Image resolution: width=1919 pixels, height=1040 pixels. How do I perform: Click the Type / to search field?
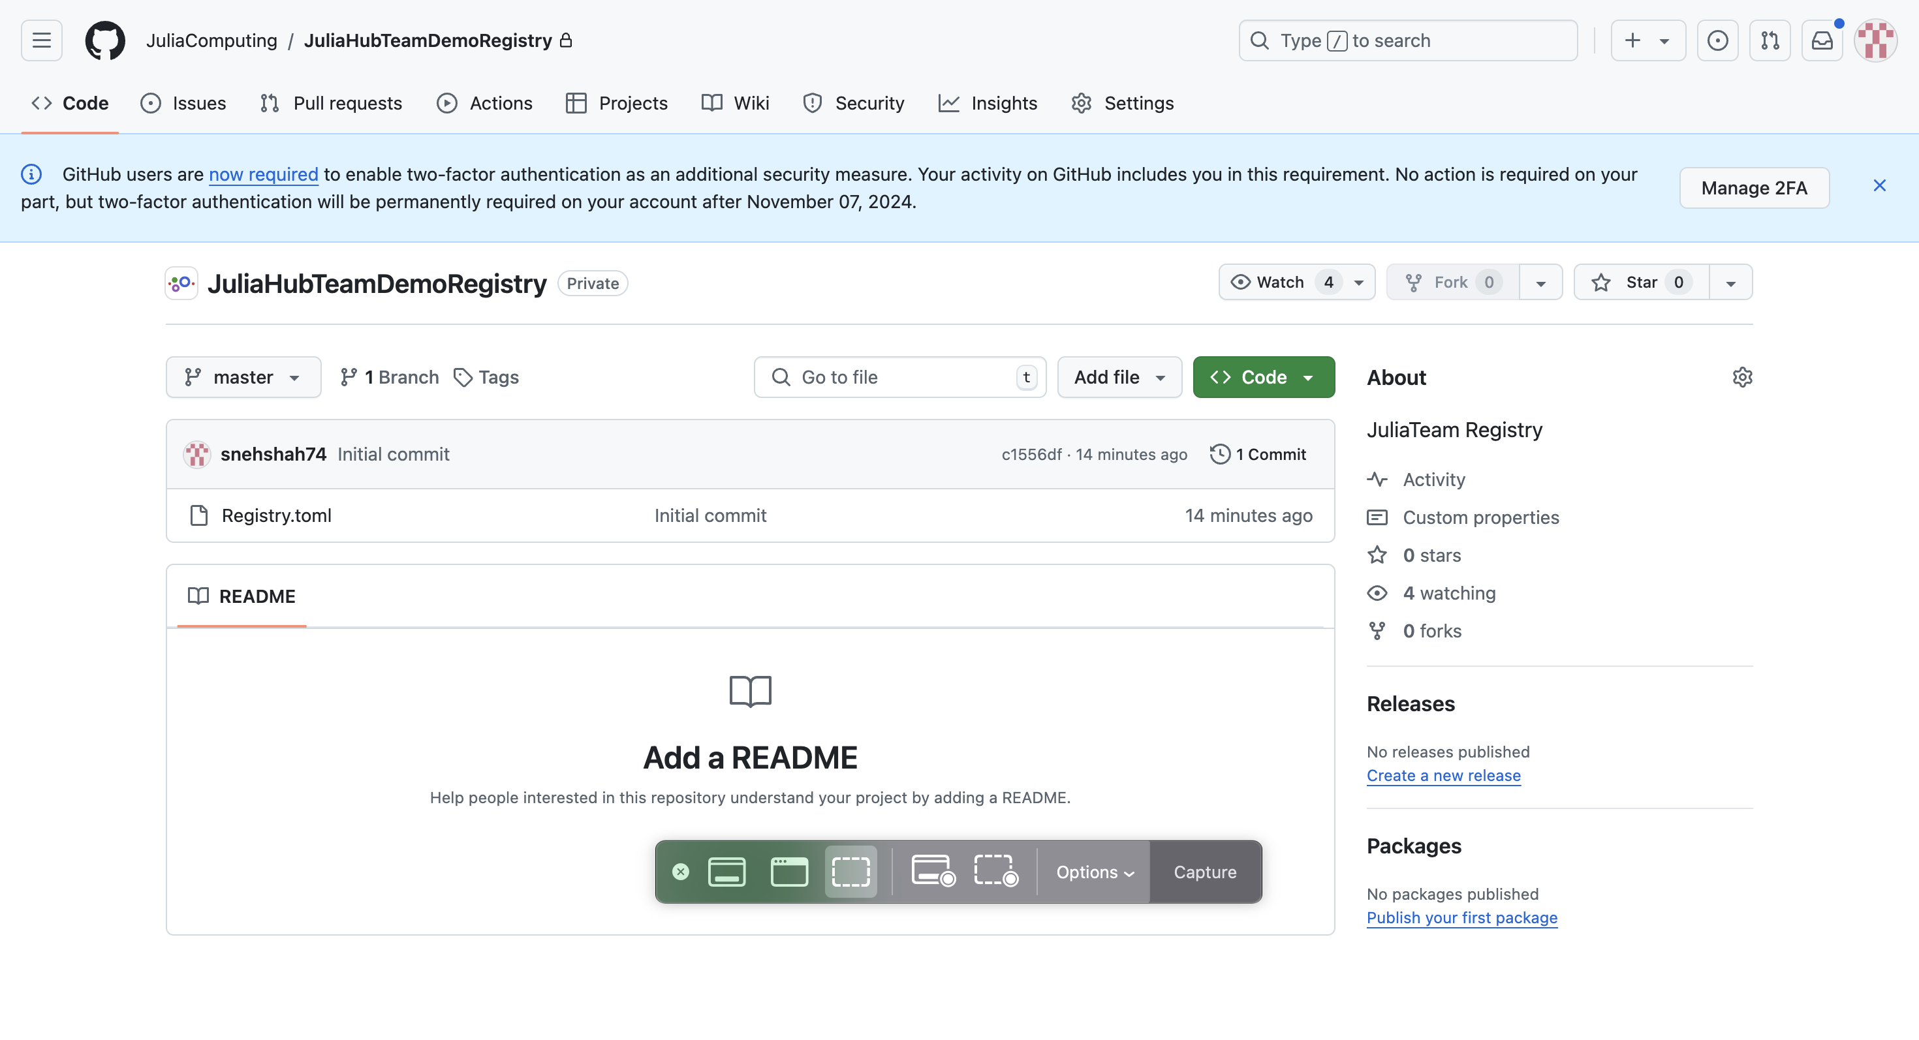click(1408, 40)
